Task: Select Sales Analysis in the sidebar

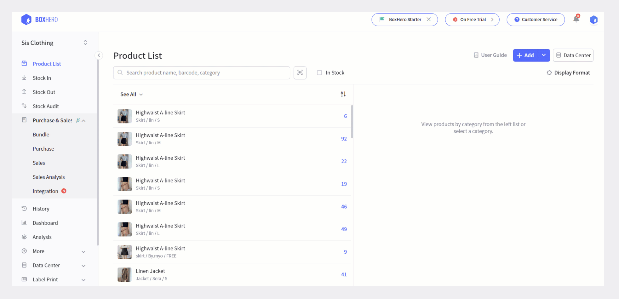Action: point(49,177)
